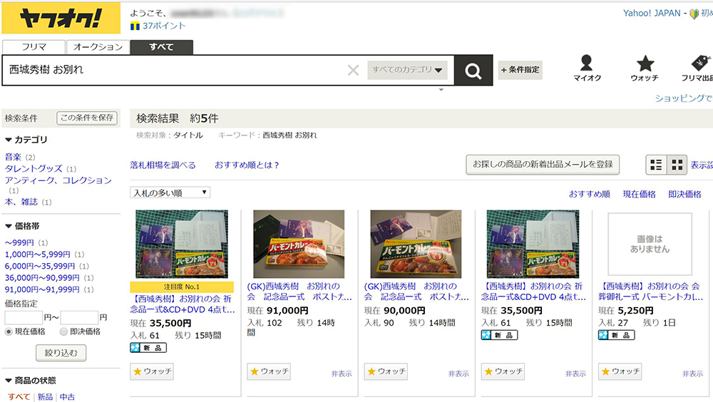Open マイオク from the person icon
Viewport: 713px width, 402px height.
click(x=585, y=63)
